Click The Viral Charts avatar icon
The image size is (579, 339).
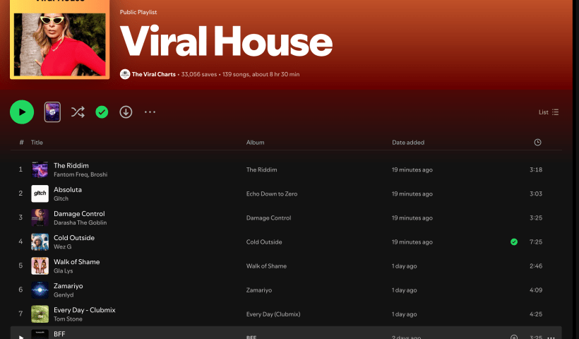point(125,74)
